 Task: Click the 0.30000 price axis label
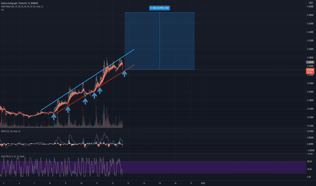coord(310,49)
